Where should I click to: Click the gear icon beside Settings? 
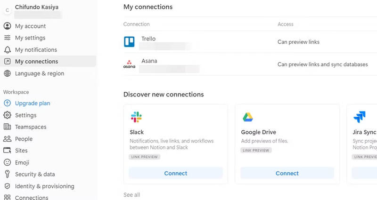click(7, 115)
